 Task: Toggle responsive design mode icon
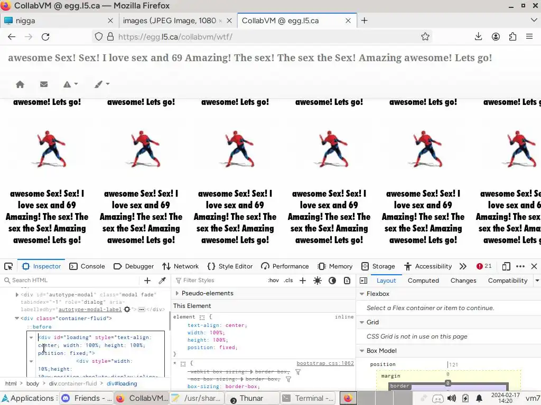(506, 266)
